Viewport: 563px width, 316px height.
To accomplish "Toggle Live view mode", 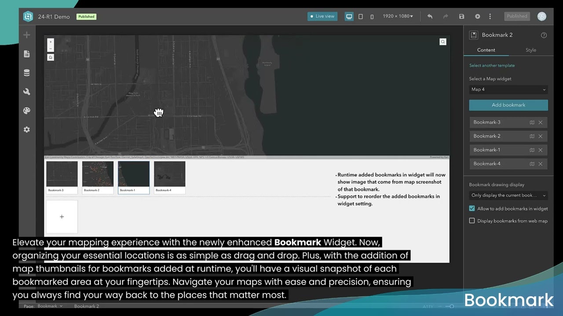I will 322,16.
